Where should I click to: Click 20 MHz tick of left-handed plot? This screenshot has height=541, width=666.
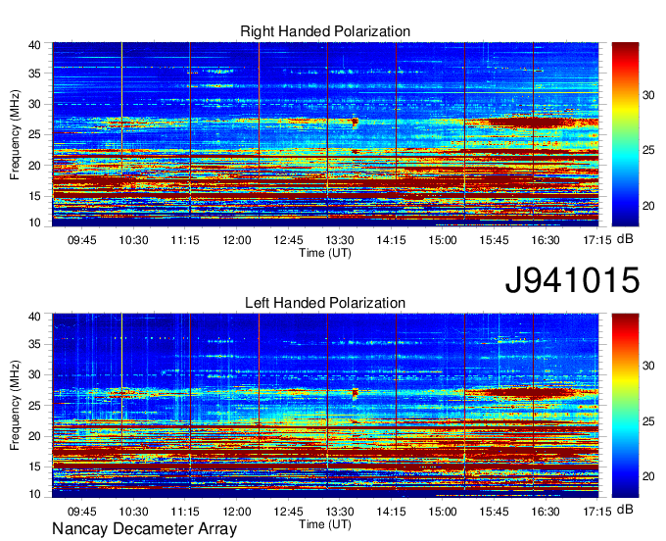click(x=34, y=436)
